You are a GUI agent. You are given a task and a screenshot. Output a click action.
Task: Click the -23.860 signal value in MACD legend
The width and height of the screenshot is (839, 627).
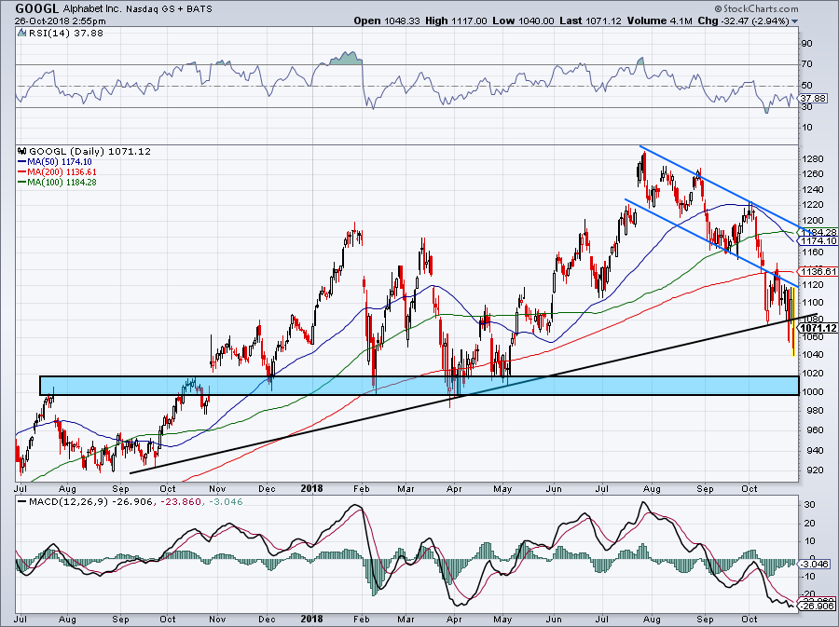tap(182, 501)
